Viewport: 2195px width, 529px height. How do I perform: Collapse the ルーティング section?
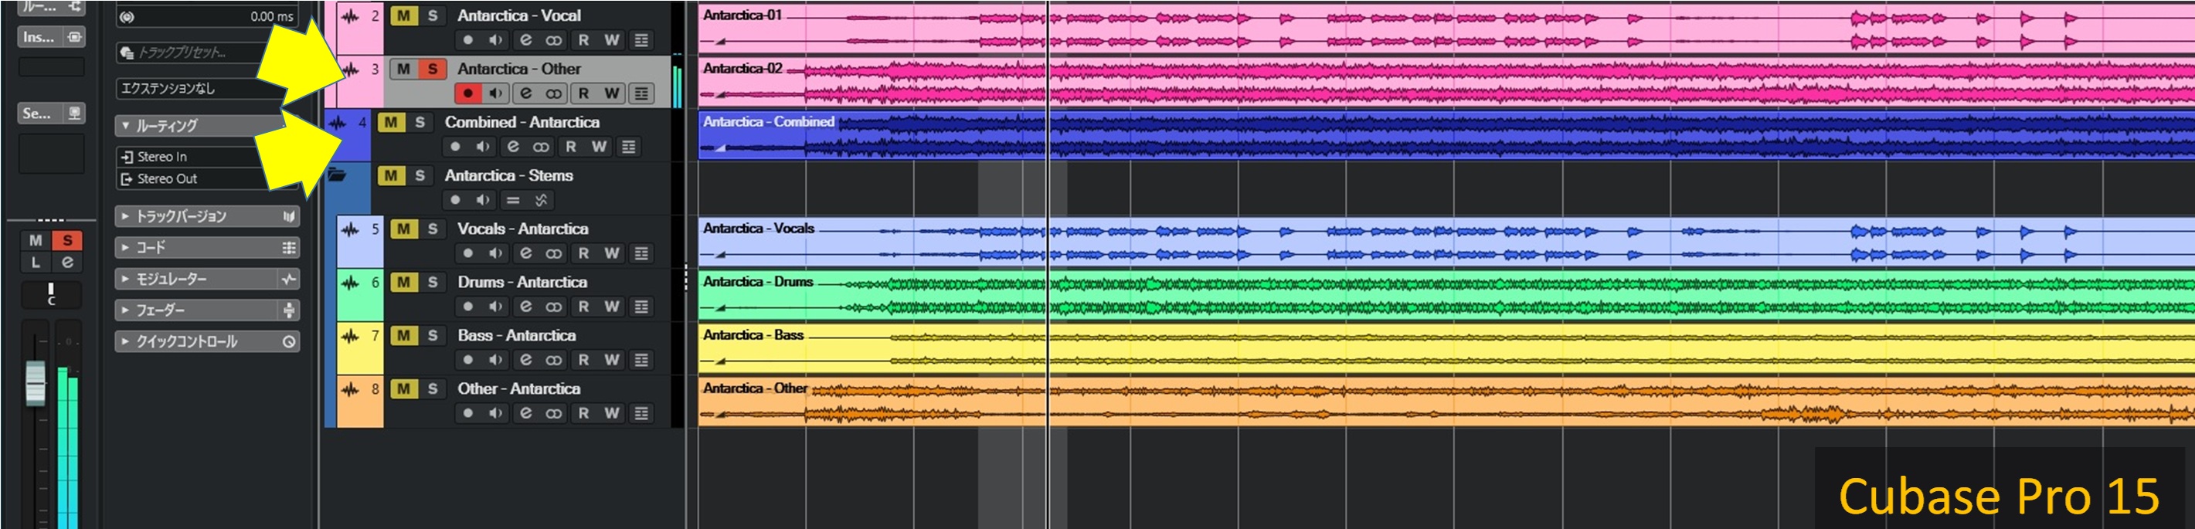[x=125, y=126]
